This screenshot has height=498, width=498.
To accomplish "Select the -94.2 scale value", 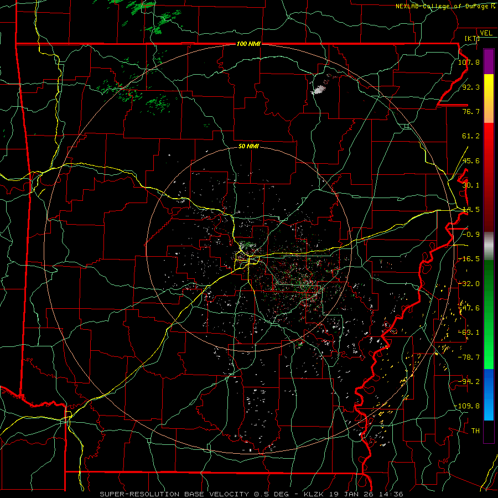I will 469,382.
